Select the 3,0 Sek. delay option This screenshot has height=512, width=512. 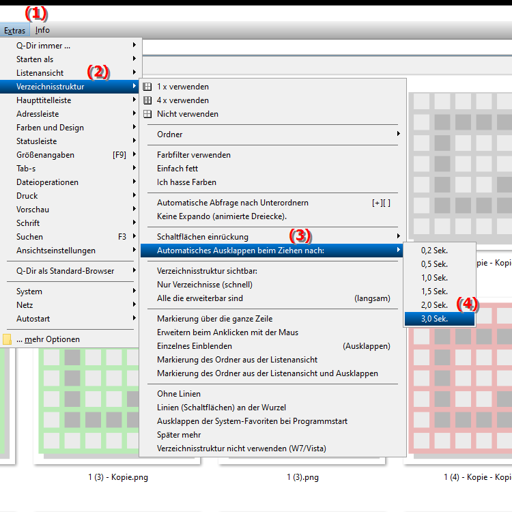434,319
